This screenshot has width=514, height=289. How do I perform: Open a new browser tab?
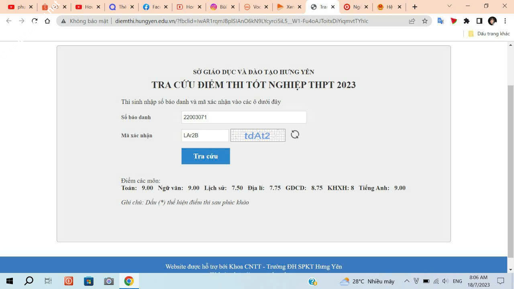pyautogui.click(x=415, y=7)
